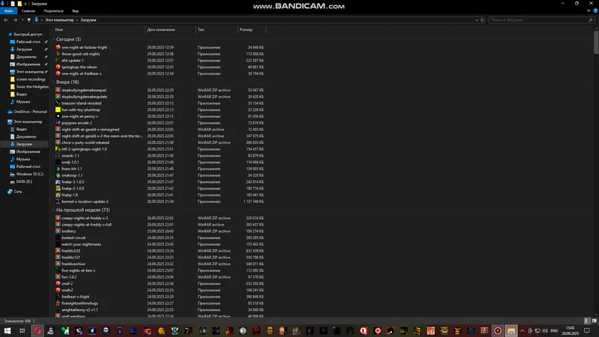Click Этот компьютер in address breadcrumb
Viewport: 599px width, 337px height.
tap(59, 20)
